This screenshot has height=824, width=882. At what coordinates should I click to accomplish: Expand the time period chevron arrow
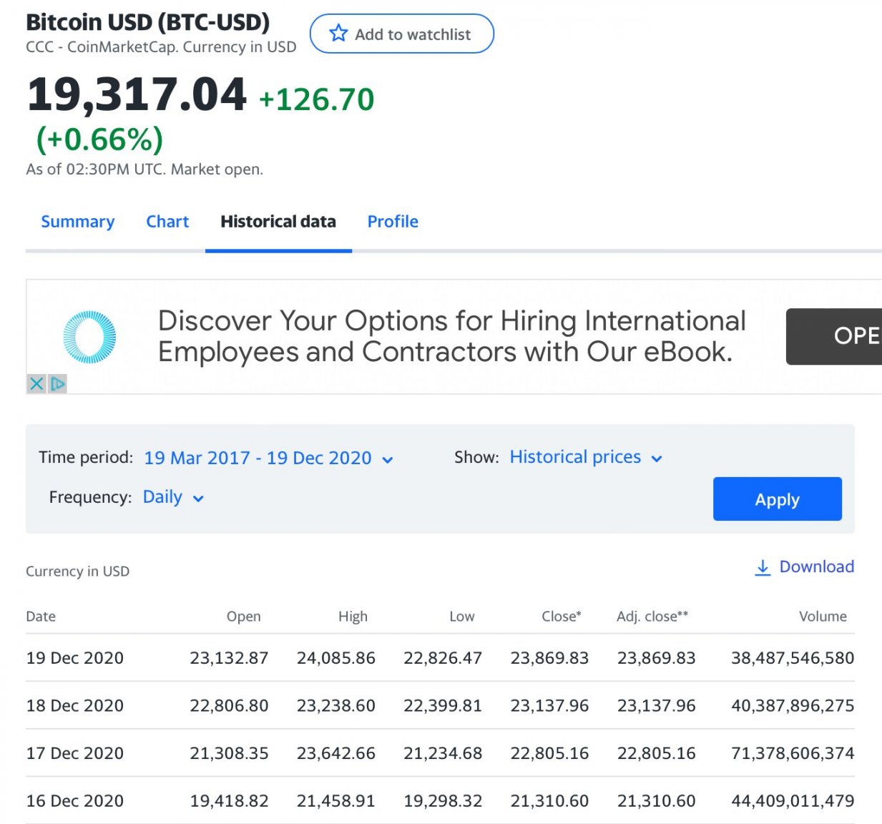click(388, 460)
